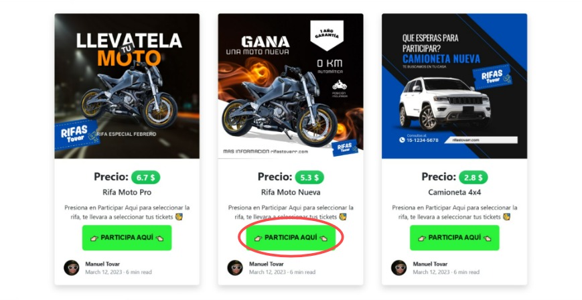Click the phone icon on the camioneta banner
The width and height of the screenshot is (582, 300).
coord(402,140)
